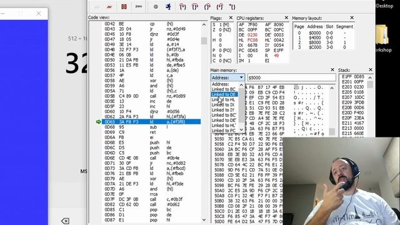Click the blue running-man run-to icon
This screenshot has height=225, width=400.
pyautogui.click(x=168, y=7)
